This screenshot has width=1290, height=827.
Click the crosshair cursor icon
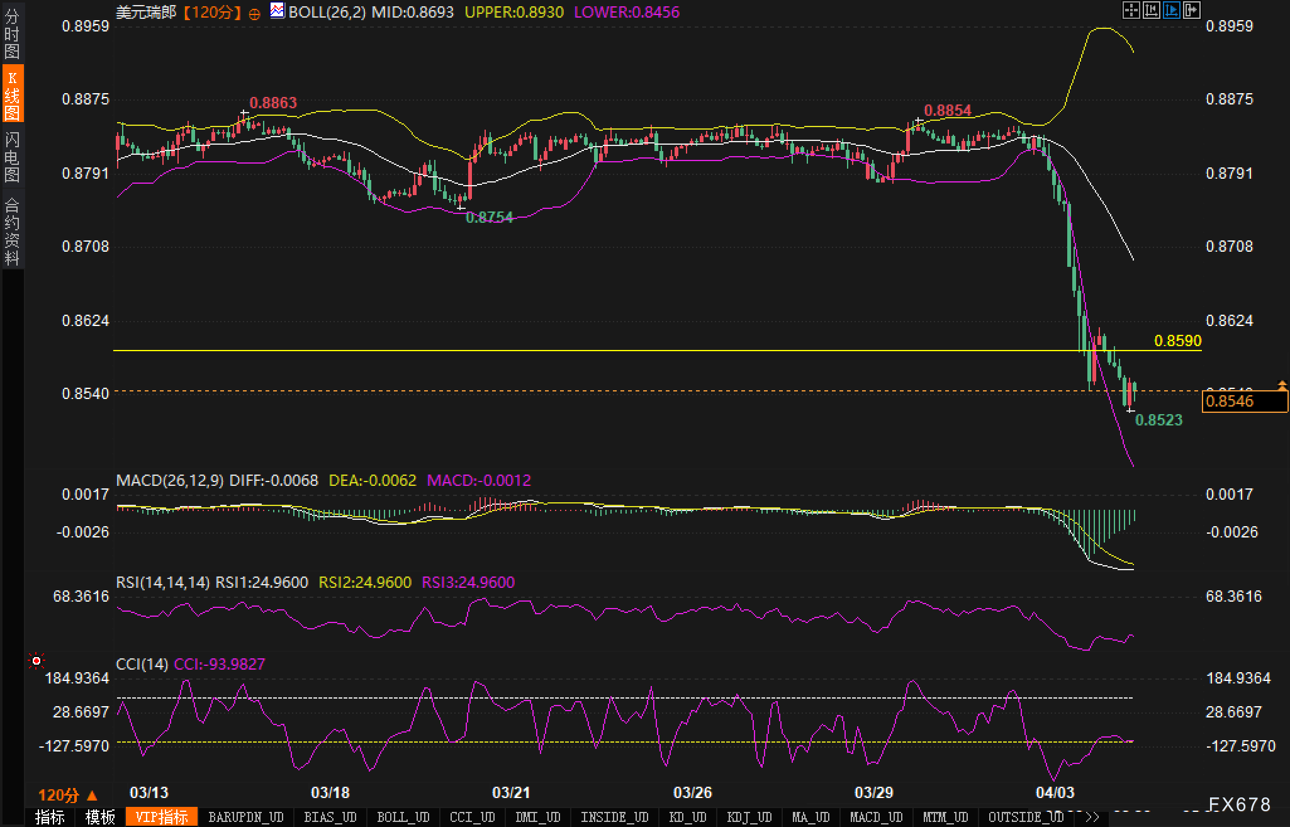pos(1131,10)
